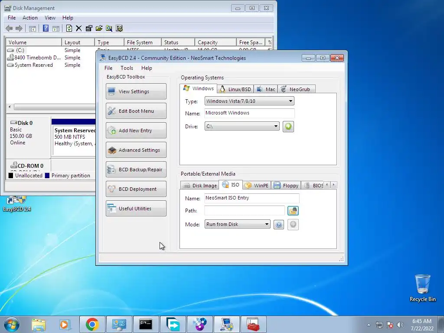The height and width of the screenshot is (333, 444).
Task: Click Show/Hide Console Tree toolbar icon
Action: click(x=33, y=28)
